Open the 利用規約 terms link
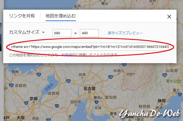The height and width of the screenshot is (121, 183). pyautogui.click(x=69, y=55)
